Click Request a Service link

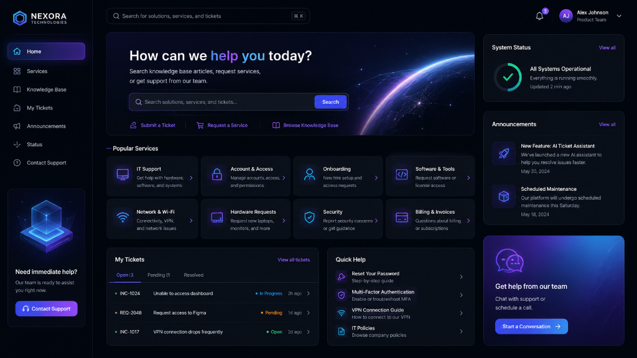tap(222, 125)
